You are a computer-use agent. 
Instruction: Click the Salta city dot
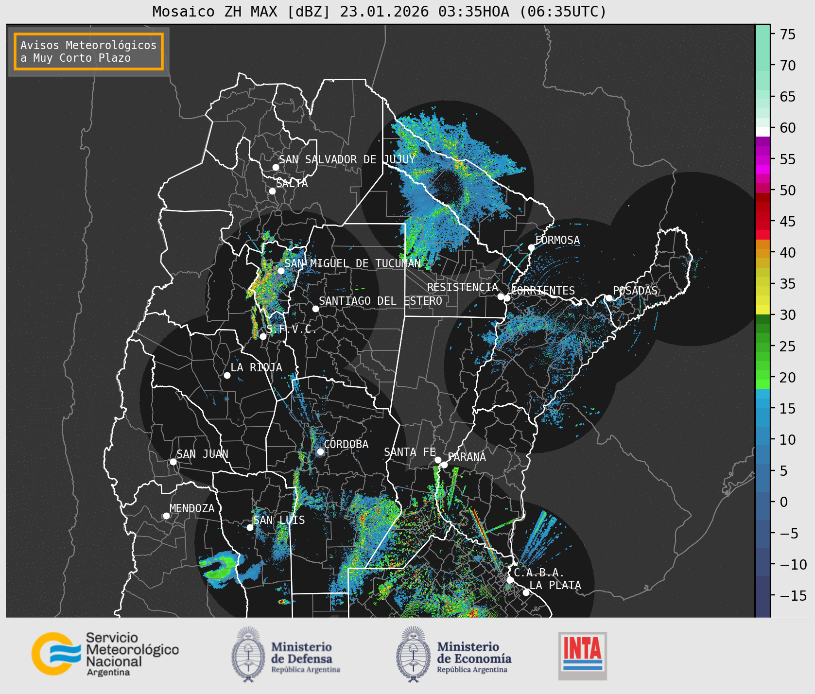click(x=272, y=191)
